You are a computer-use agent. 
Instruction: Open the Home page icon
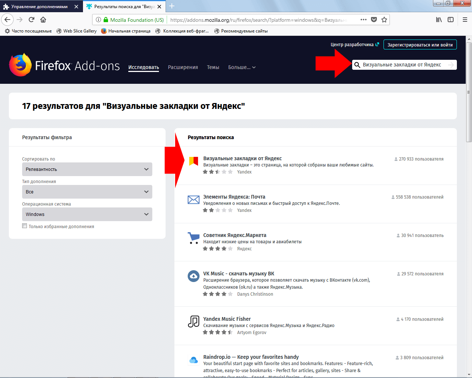tap(43, 20)
